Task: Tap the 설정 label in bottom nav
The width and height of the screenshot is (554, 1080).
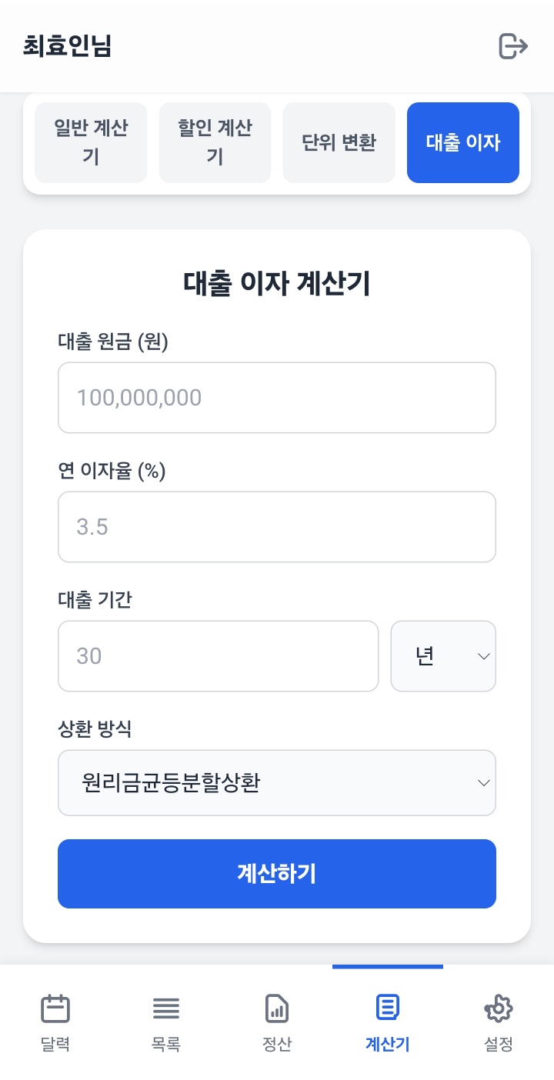Action: (498, 1045)
